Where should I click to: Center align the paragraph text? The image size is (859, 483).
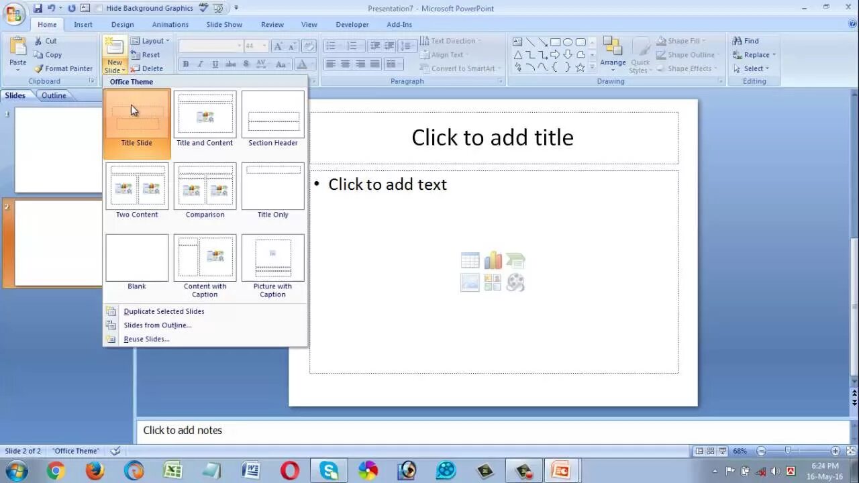[346, 64]
